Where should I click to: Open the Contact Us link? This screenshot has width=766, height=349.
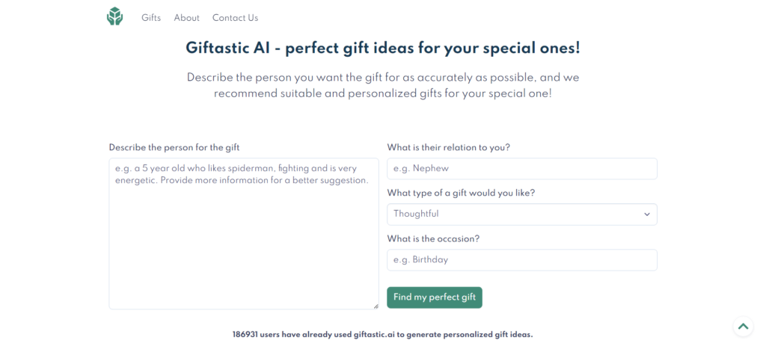[x=235, y=18]
